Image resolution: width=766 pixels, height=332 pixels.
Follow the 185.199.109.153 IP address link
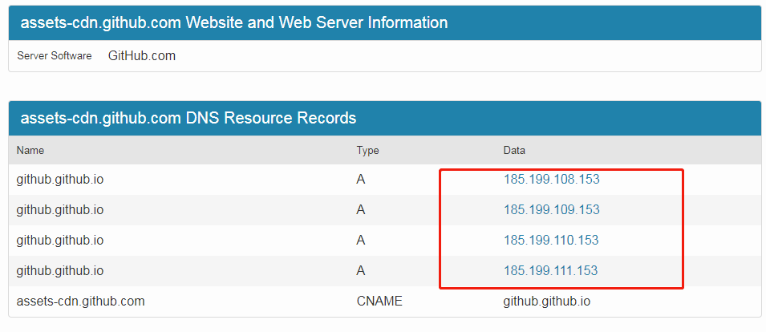pos(551,210)
